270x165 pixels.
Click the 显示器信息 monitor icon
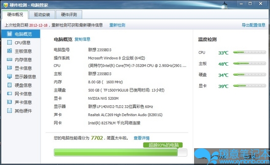(9, 77)
